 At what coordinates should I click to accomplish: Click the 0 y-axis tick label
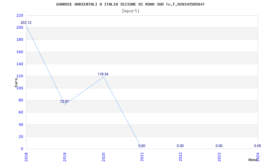tap(22, 149)
